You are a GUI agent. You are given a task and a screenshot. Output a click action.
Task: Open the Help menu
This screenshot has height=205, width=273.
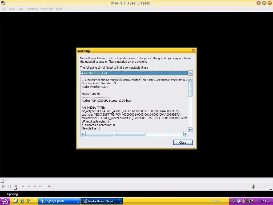click(x=59, y=9)
